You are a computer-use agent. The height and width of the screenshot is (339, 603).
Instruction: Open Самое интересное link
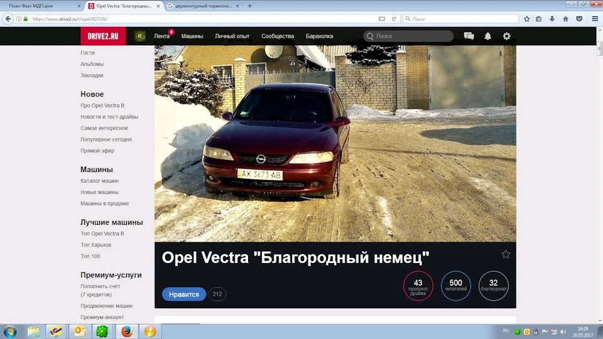pyautogui.click(x=104, y=128)
